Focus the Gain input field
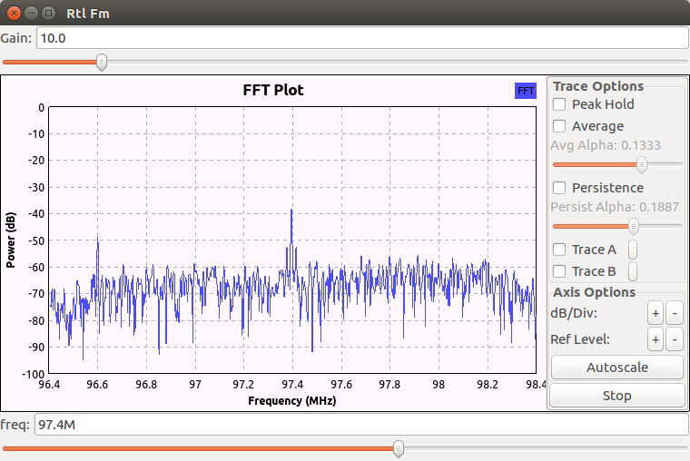The image size is (690, 461). [362, 38]
